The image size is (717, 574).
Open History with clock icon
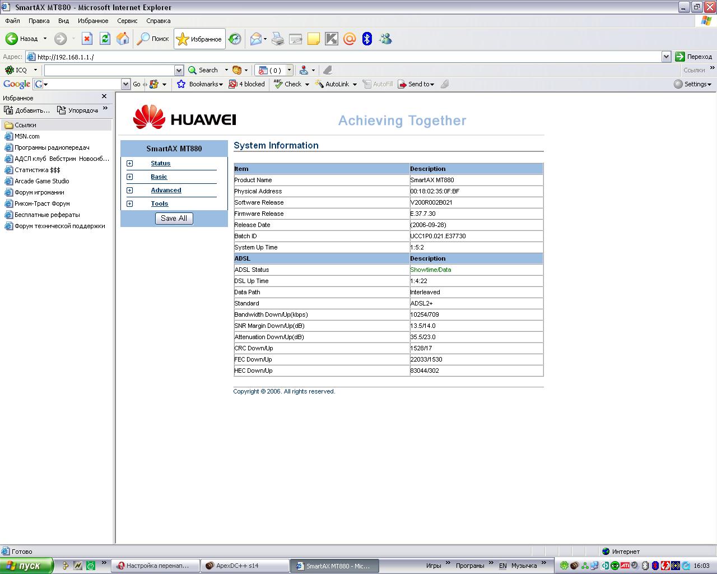pos(235,39)
